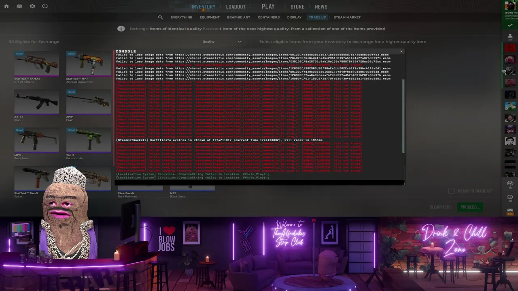Viewport: 518px width, 291px height.
Task: Select the MP9 Rose Iron item
Action: coord(36,143)
